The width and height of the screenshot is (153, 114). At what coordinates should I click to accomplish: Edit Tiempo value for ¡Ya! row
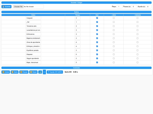click(x=77, y=22)
